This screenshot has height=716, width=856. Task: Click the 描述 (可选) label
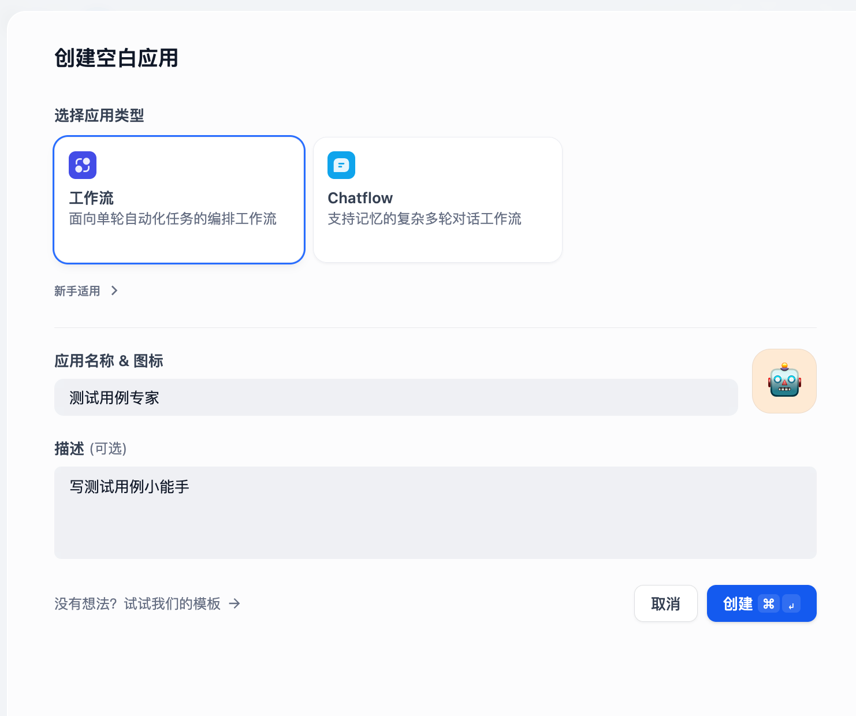(x=91, y=449)
